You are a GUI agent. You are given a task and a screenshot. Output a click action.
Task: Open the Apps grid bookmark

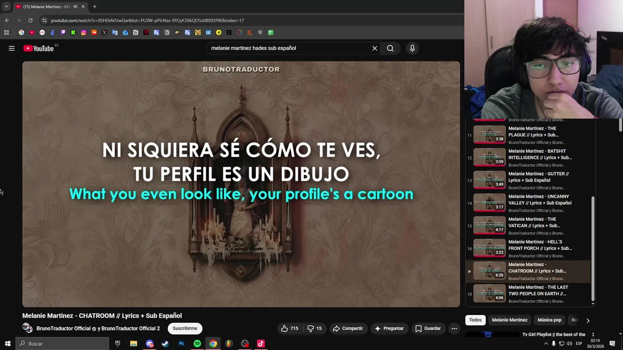pyautogui.click(x=6, y=33)
